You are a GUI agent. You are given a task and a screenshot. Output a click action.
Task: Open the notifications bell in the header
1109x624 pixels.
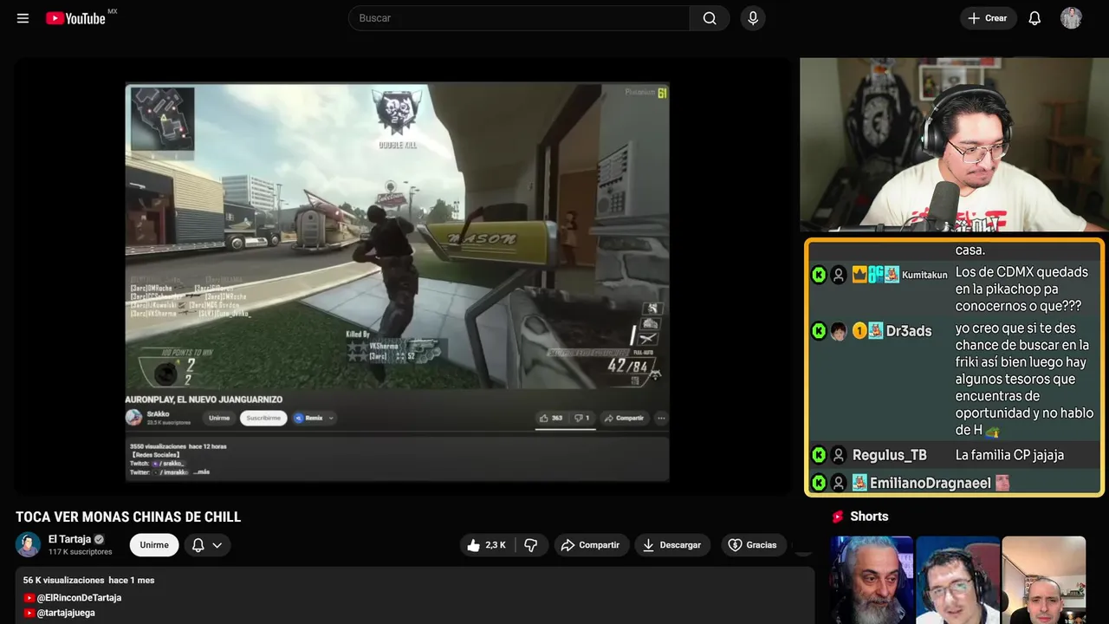(1034, 18)
